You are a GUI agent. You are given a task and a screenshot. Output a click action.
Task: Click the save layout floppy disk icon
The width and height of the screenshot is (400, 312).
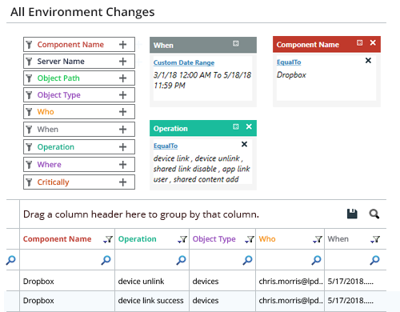(x=352, y=214)
